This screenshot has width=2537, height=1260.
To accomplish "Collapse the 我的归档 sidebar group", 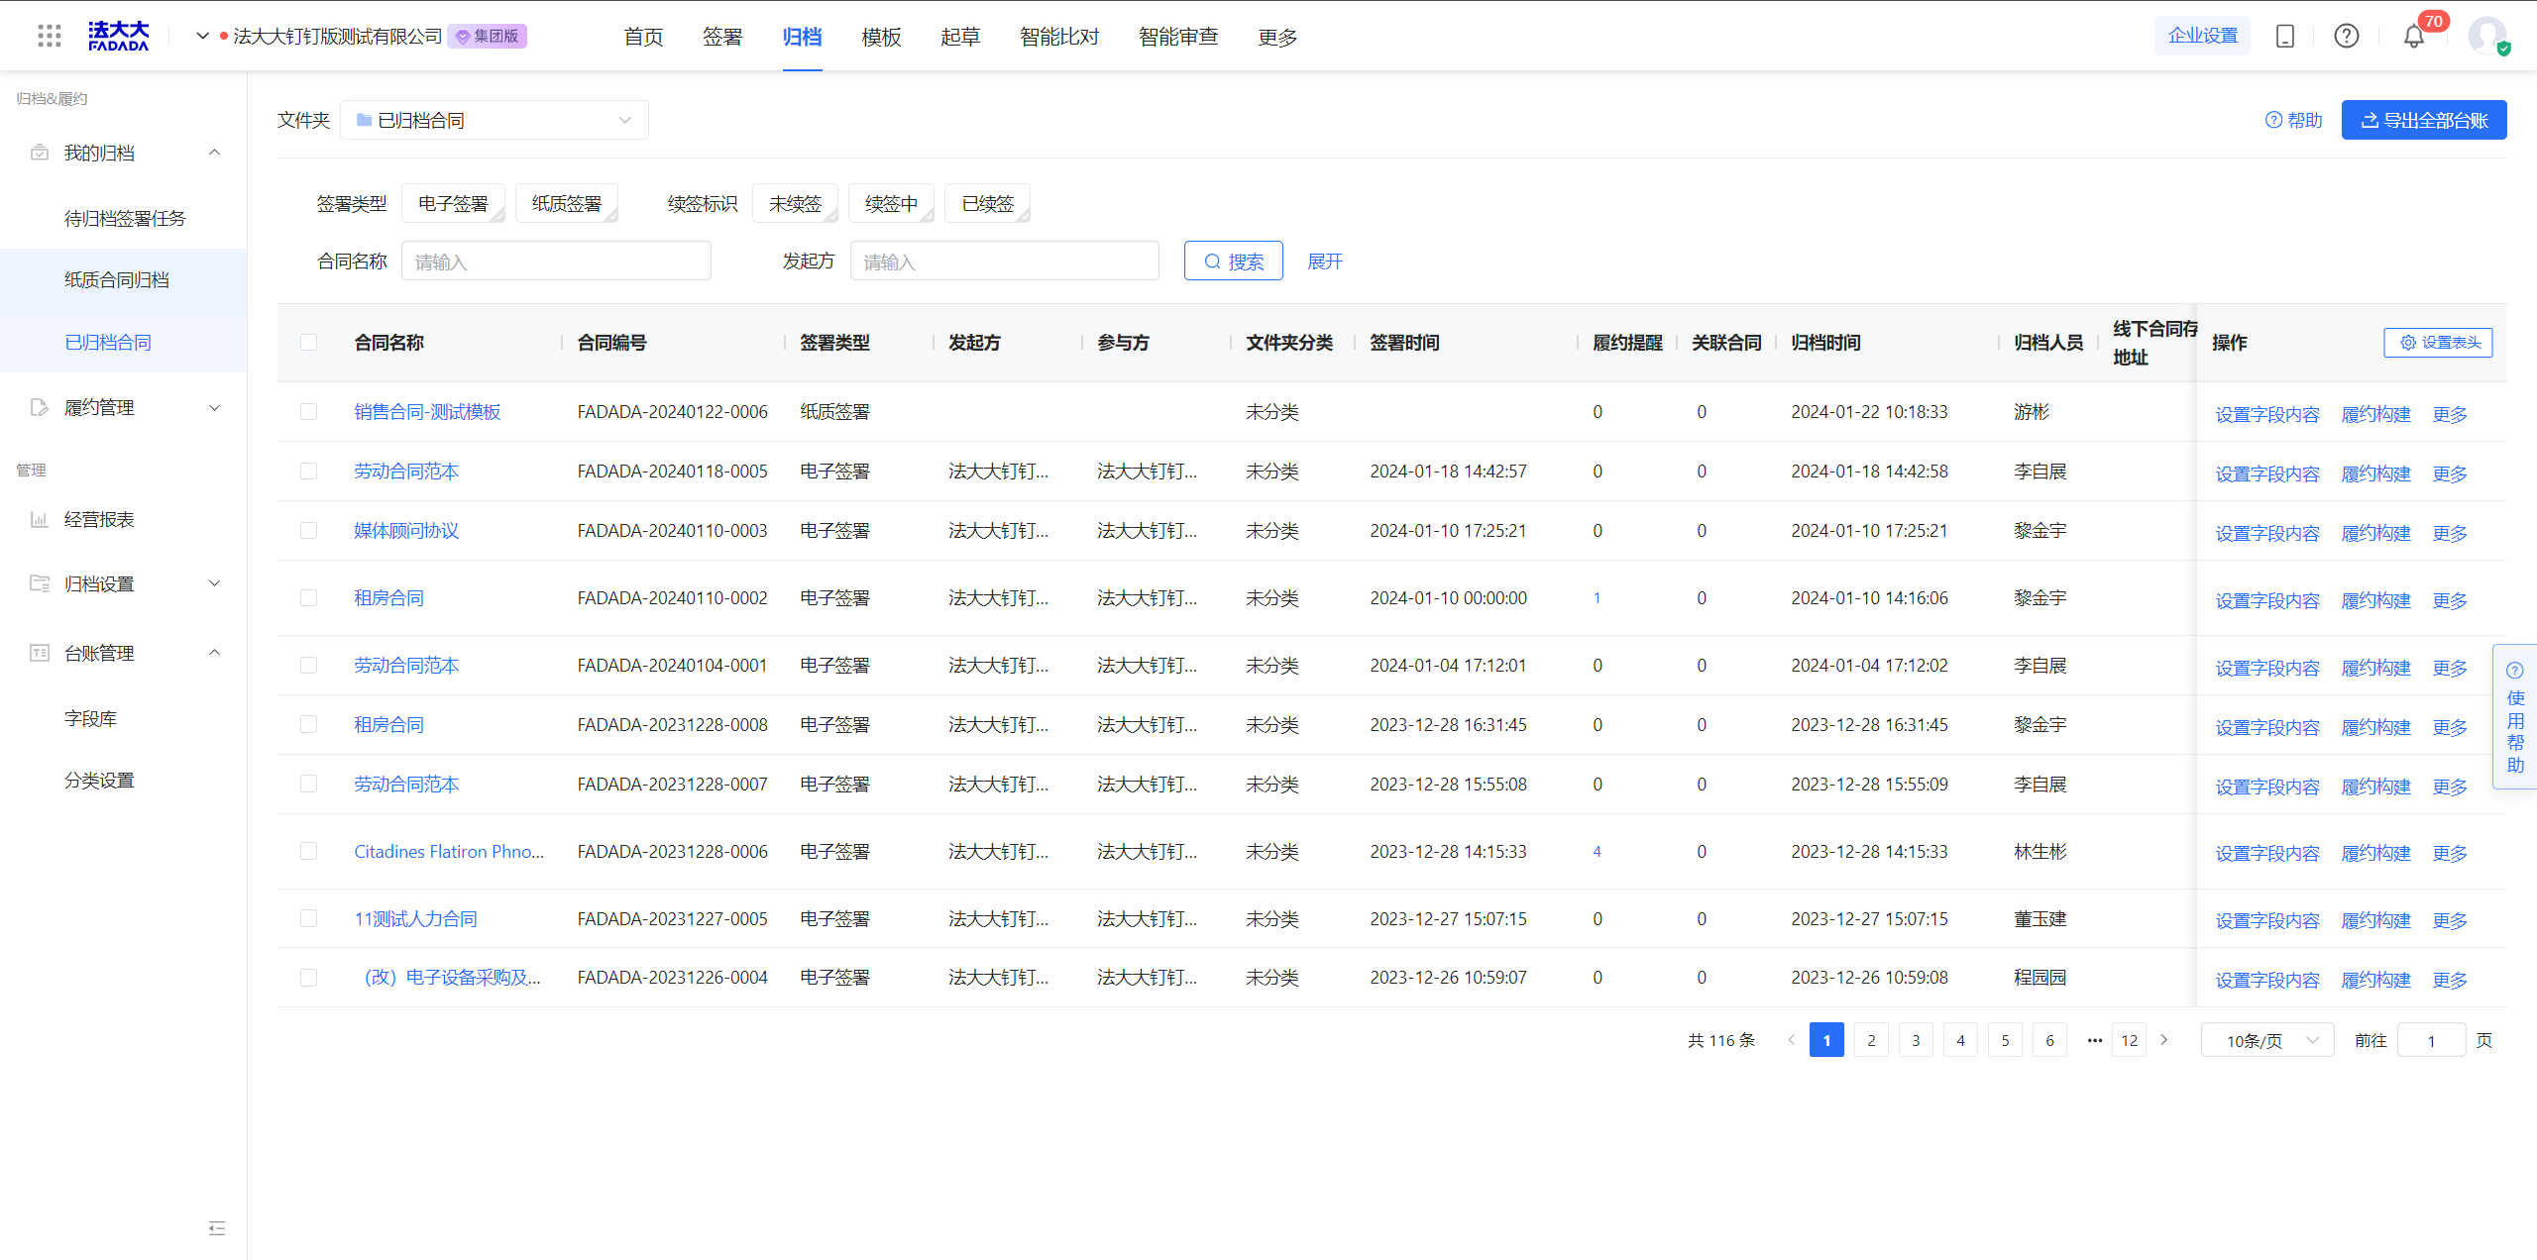I will tap(214, 153).
